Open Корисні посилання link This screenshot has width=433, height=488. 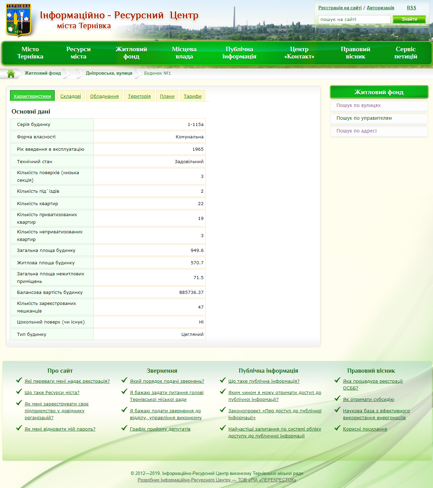(x=365, y=429)
